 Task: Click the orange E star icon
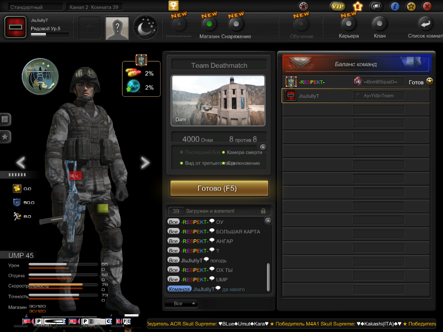pos(358,6)
